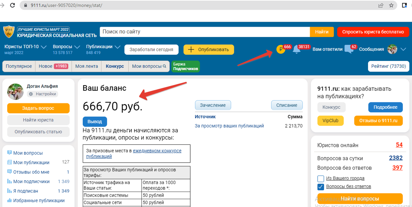Click Вопросов без ответов count 397
Screen dimensions: 412x207
tap(397, 168)
